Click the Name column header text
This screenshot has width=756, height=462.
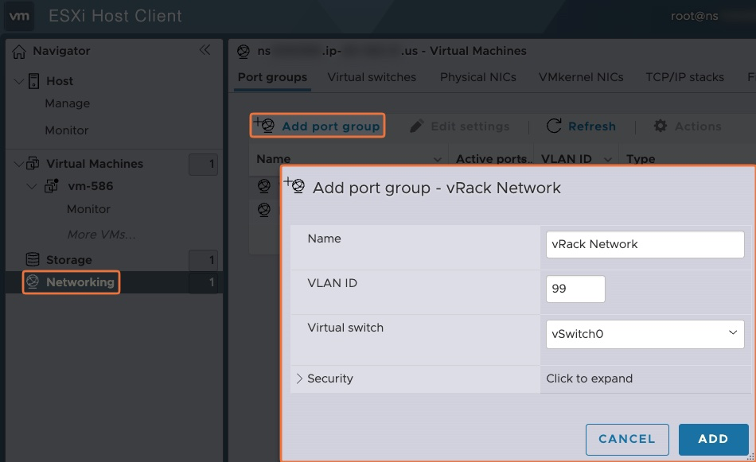[x=274, y=159]
